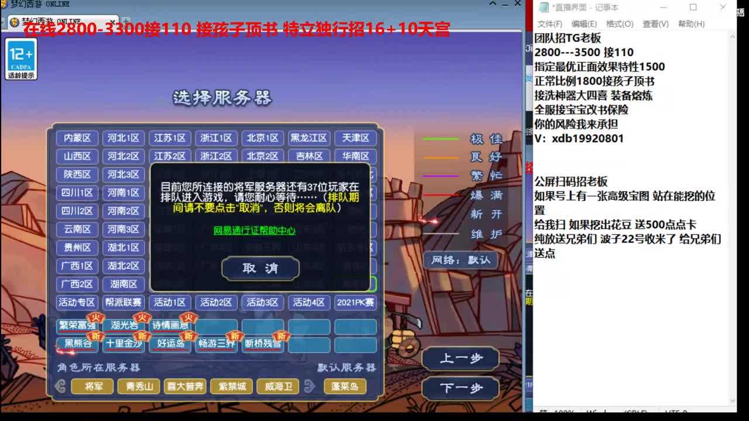Pick character server 威海卫
Image resolution: width=749 pixels, height=421 pixels.
(x=279, y=387)
